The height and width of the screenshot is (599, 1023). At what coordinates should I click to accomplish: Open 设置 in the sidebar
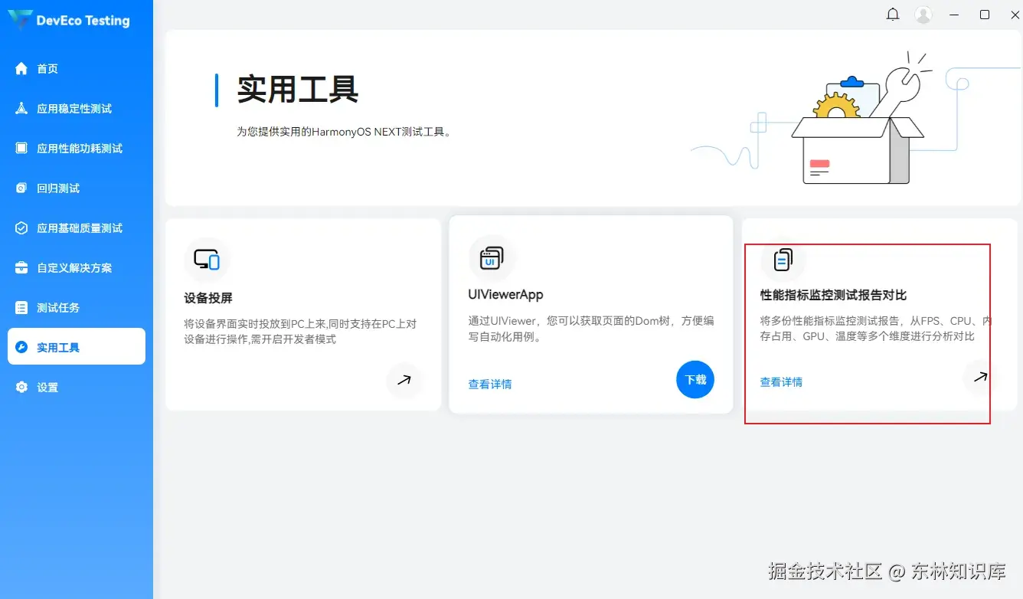77,388
